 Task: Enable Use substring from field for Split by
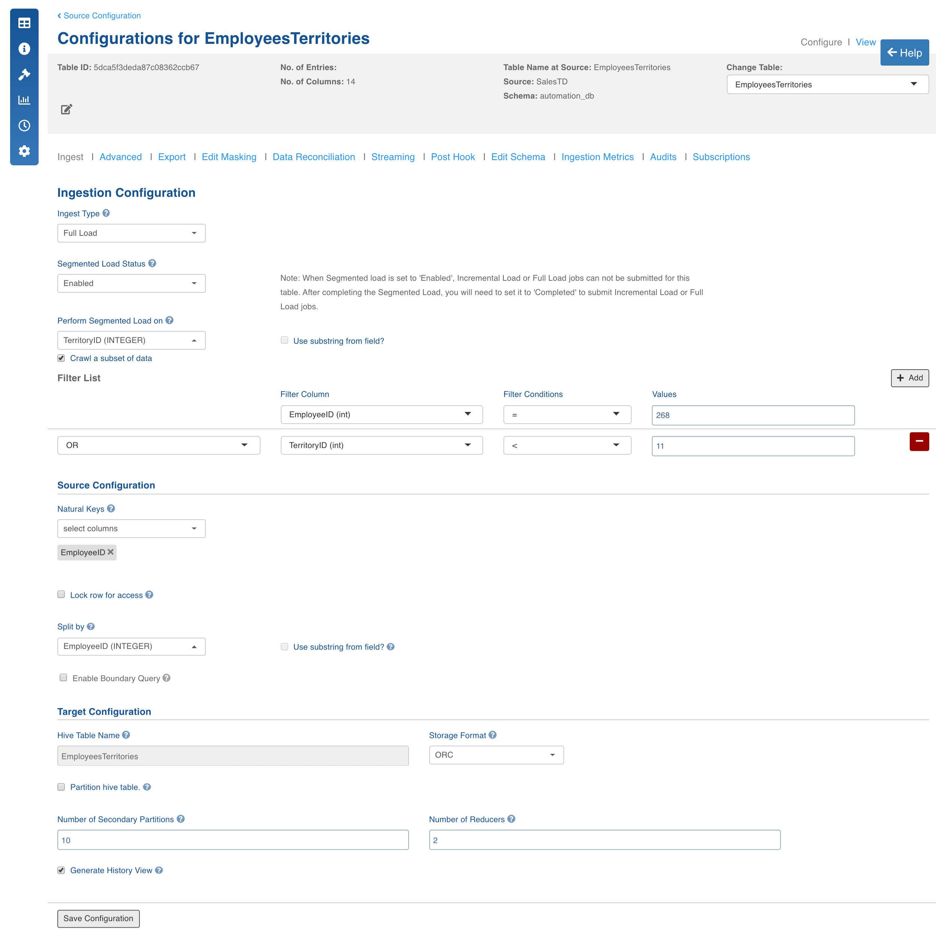[285, 646]
